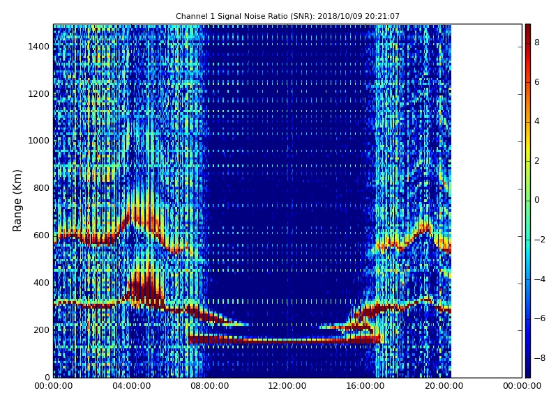This screenshot has height=418, width=558.
Task: Click the colorbar value 8 label
Action: pyautogui.click(x=537, y=42)
